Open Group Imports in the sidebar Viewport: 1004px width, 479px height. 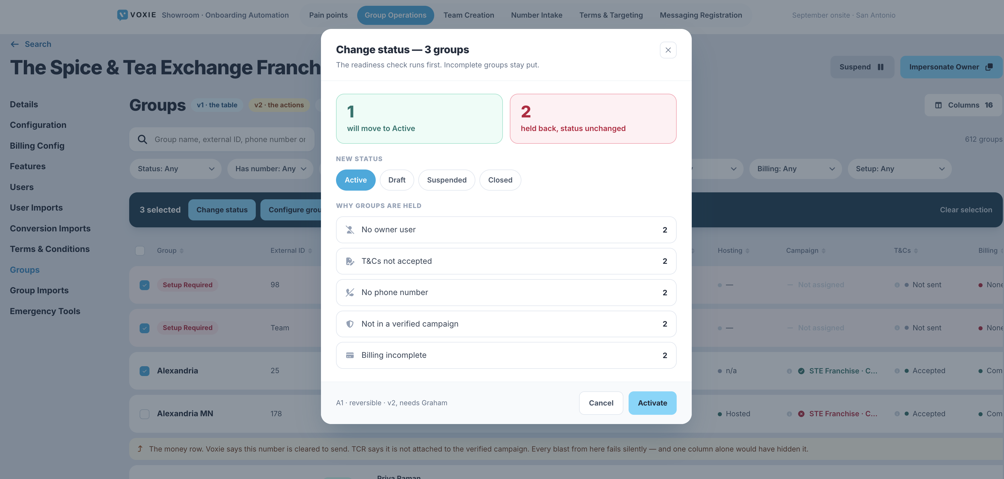[39, 290]
